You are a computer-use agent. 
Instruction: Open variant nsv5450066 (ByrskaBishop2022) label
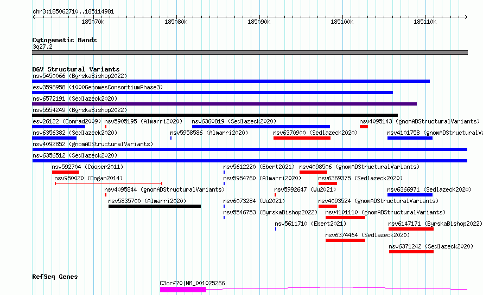(80, 76)
